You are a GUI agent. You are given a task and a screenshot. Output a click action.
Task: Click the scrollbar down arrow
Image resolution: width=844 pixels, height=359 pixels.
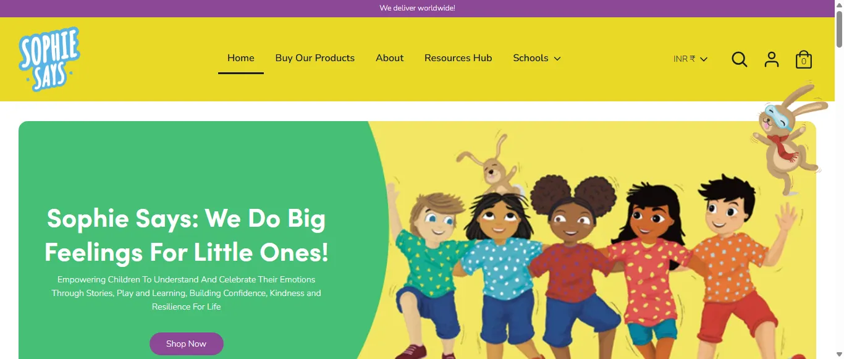pos(839,354)
